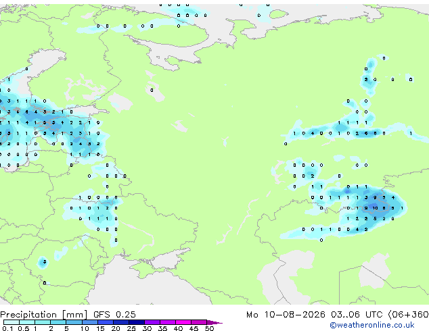The height and width of the screenshot is (331, 429).
Task: Pick the 15–20 mm legend swatch
Action: click(x=105, y=322)
